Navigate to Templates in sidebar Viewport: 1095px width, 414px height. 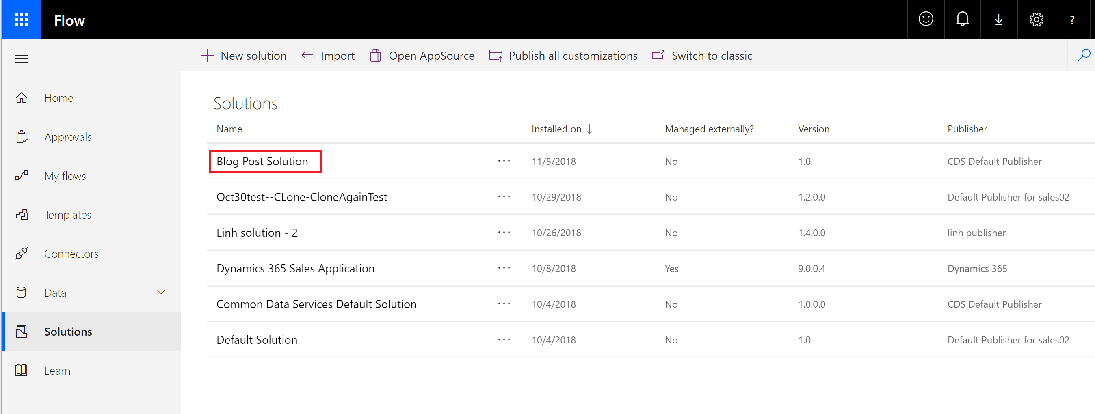pos(67,215)
